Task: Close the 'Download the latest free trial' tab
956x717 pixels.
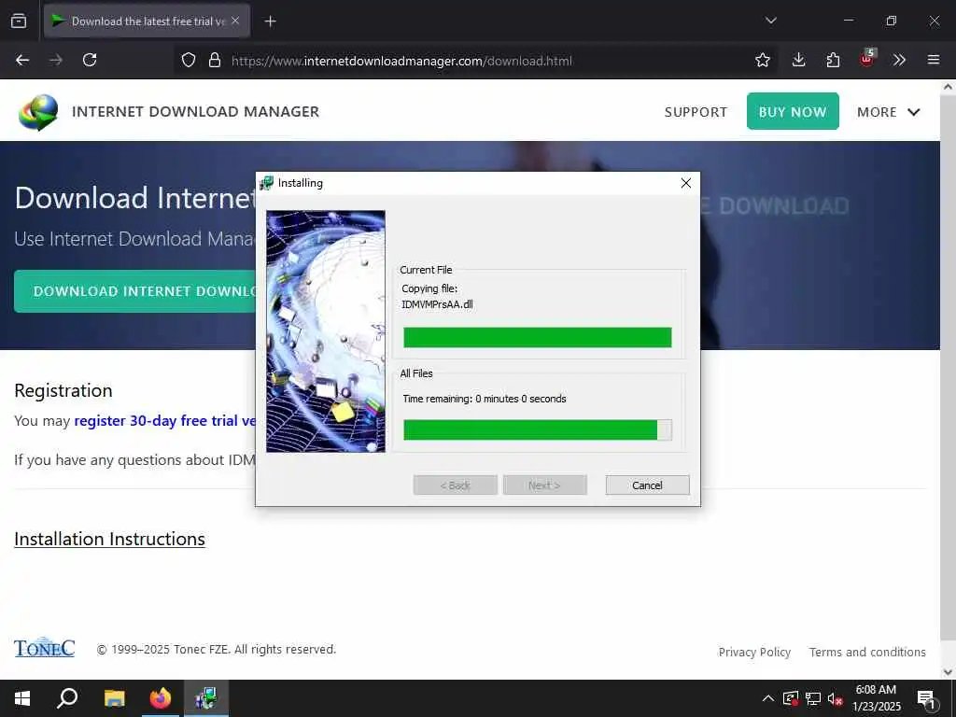Action: [235, 21]
